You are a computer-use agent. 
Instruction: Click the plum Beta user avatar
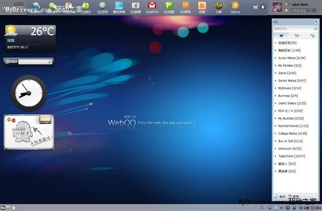tap(278, 7)
